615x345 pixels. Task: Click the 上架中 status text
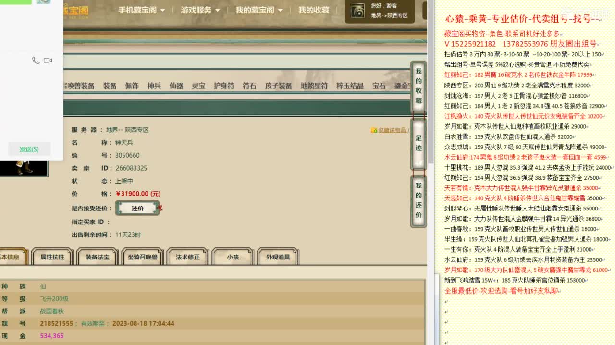tap(124, 181)
